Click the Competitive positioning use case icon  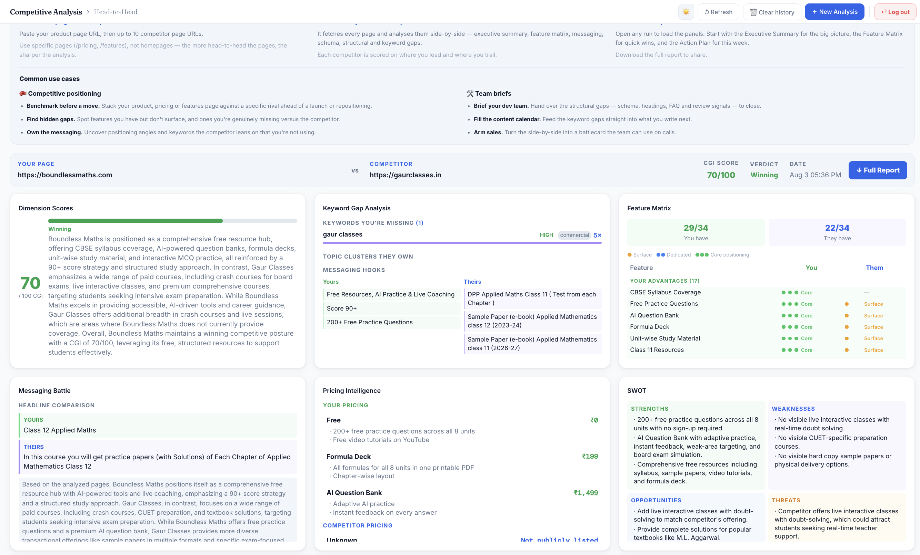[23, 94]
